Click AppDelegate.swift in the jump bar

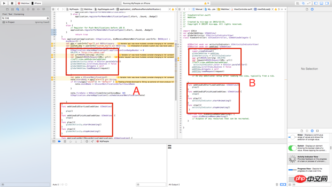click(105, 9)
